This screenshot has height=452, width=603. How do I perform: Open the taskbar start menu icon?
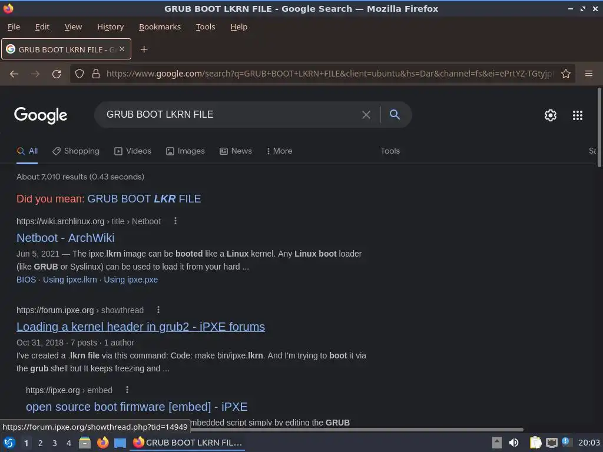(9, 443)
